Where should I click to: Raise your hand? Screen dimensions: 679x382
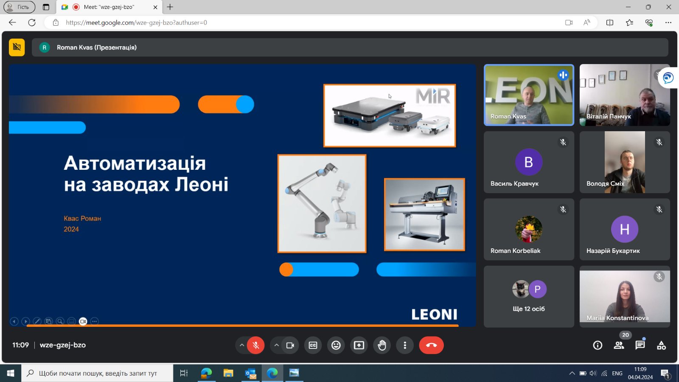(x=382, y=345)
